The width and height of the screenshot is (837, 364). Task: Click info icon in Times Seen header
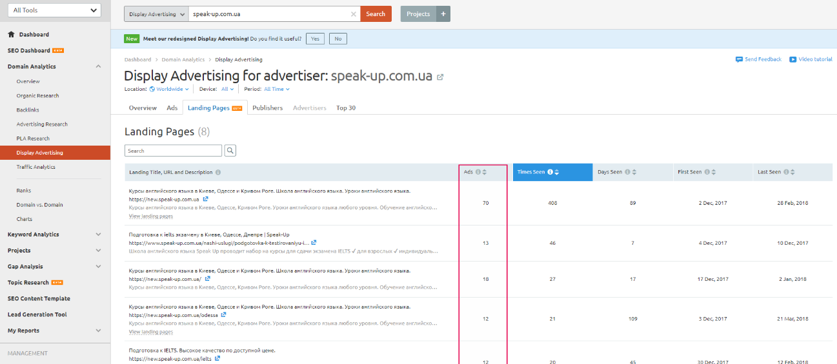pos(550,172)
